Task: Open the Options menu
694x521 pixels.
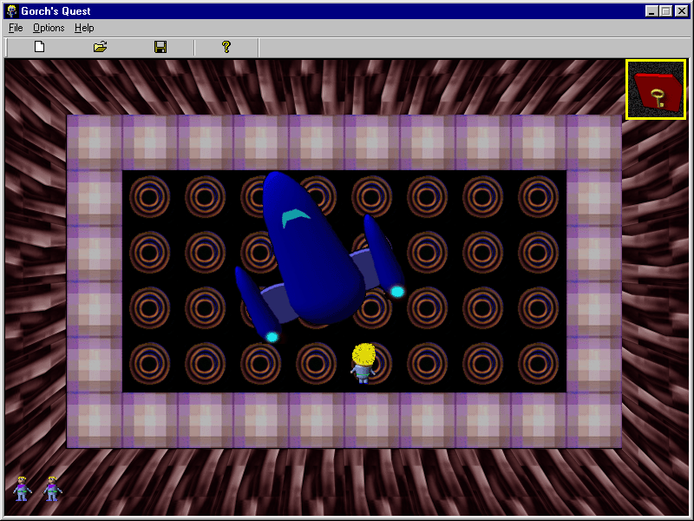Action: point(49,28)
